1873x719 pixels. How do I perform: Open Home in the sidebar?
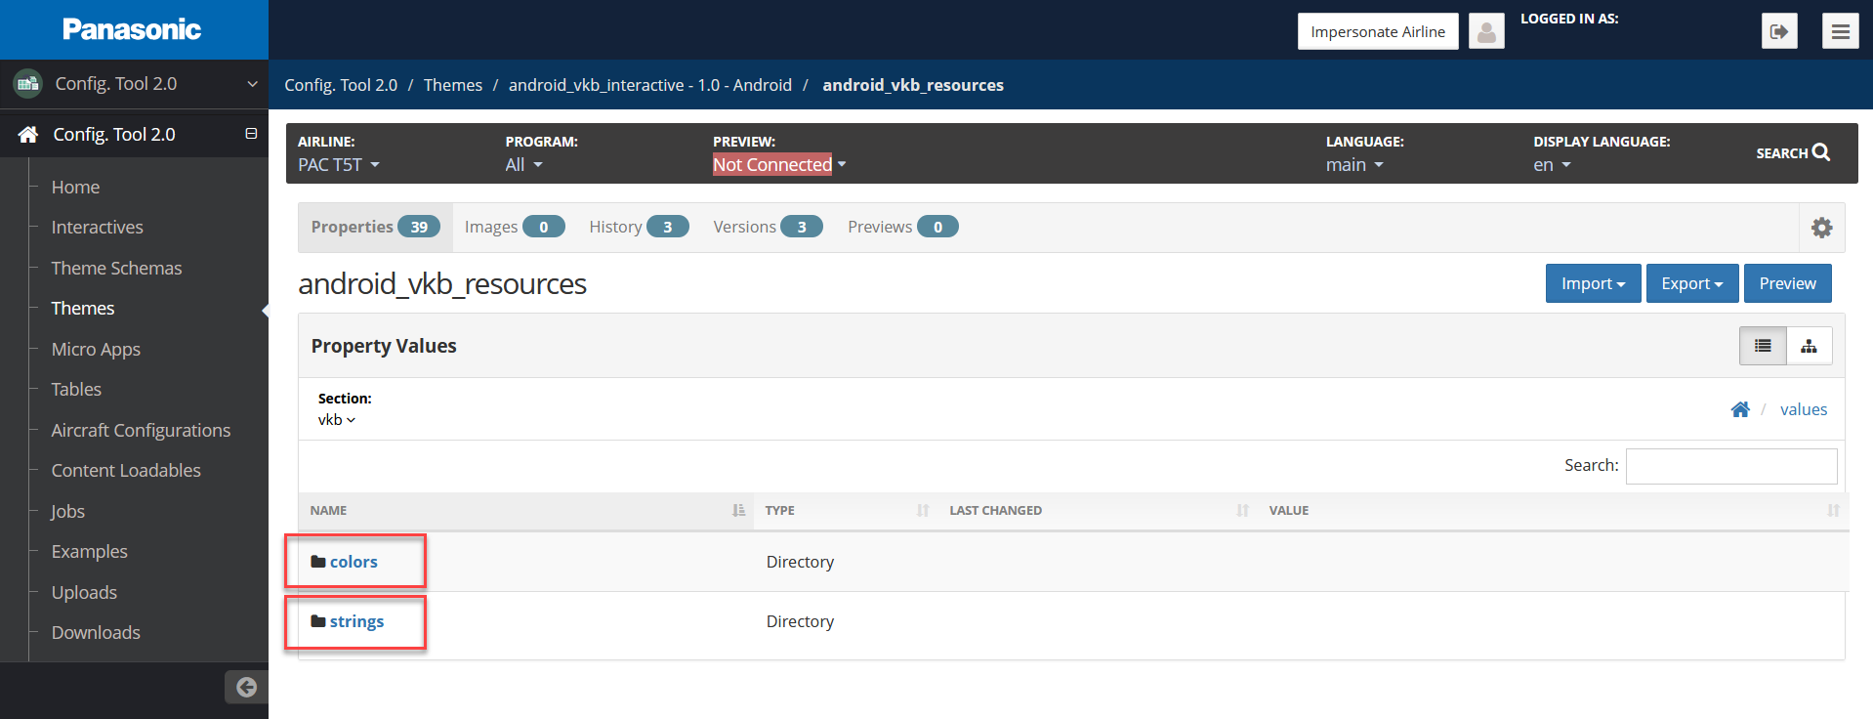(75, 187)
